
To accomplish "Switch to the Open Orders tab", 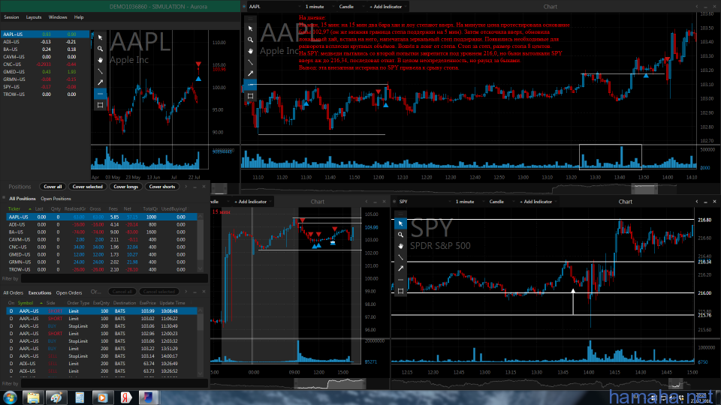I will coord(69,293).
